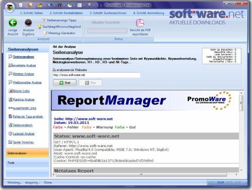
Task: Click 'Seite: http://www.soft-ware.net' report text
Action: point(83,119)
